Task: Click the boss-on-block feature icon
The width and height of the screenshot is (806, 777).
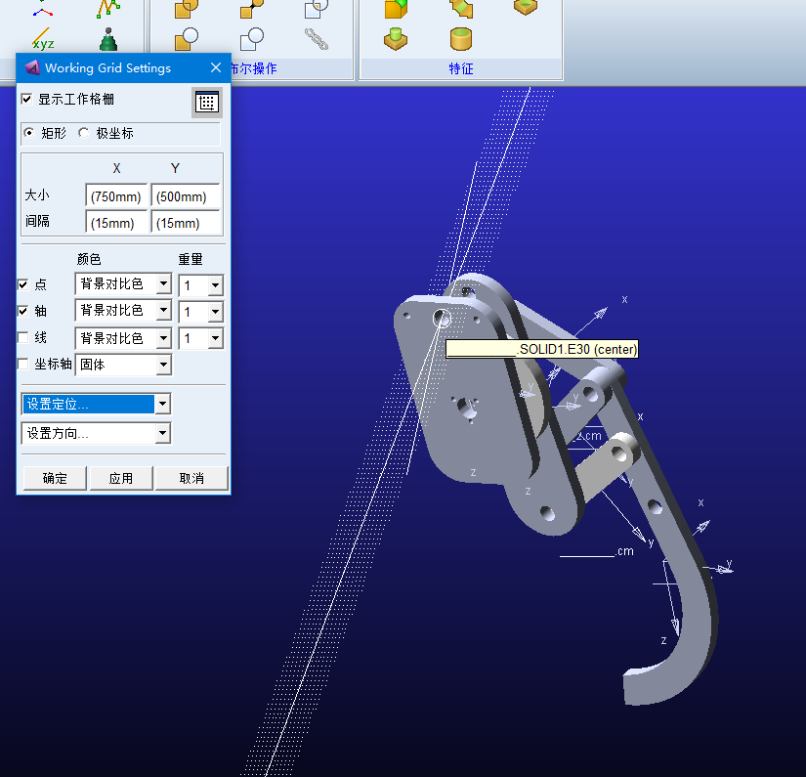Action: click(x=396, y=39)
